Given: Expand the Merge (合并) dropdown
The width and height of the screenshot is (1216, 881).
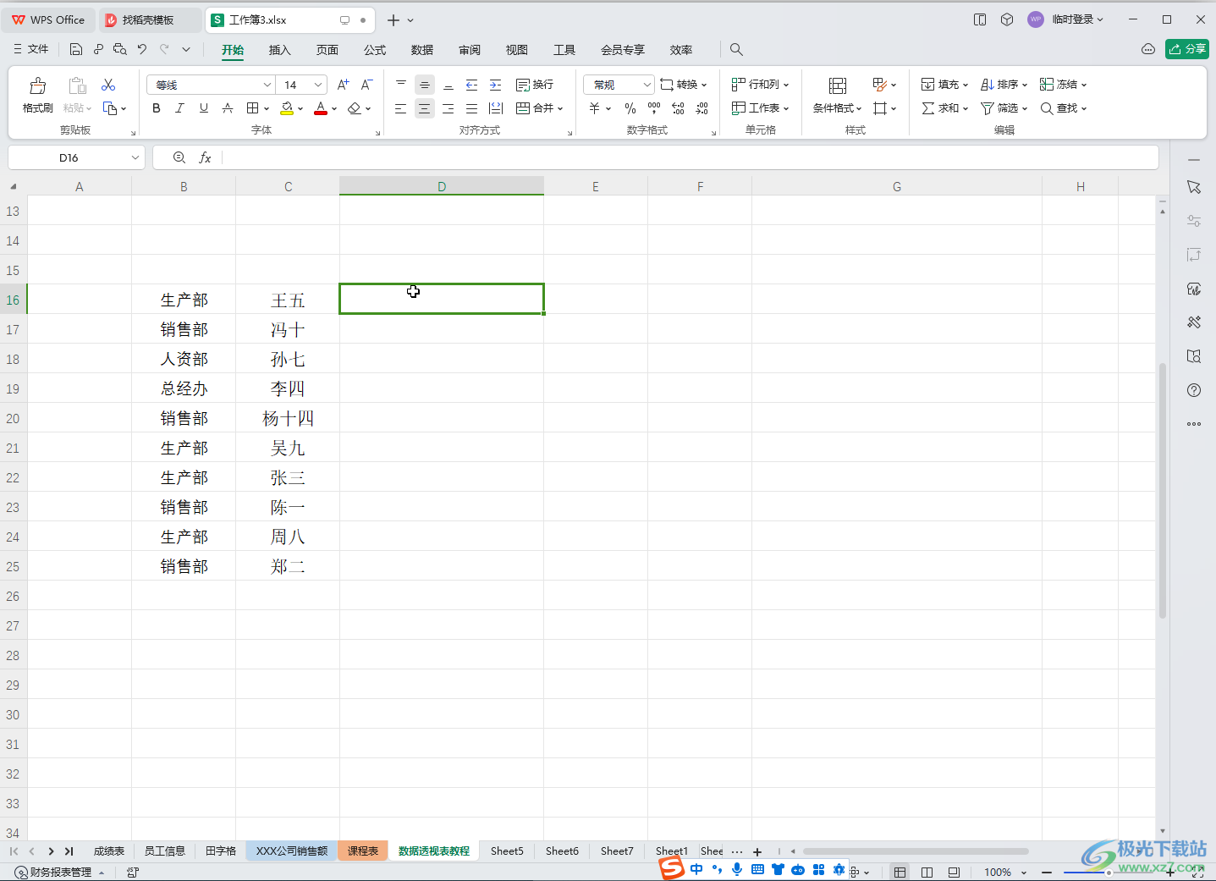Looking at the screenshot, I should (x=560, y=108).
